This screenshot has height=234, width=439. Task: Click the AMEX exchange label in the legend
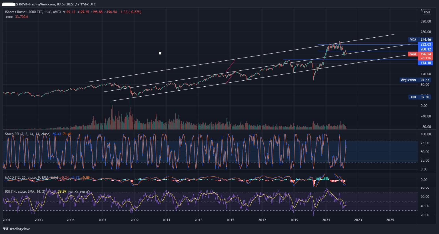click(57, 12)
